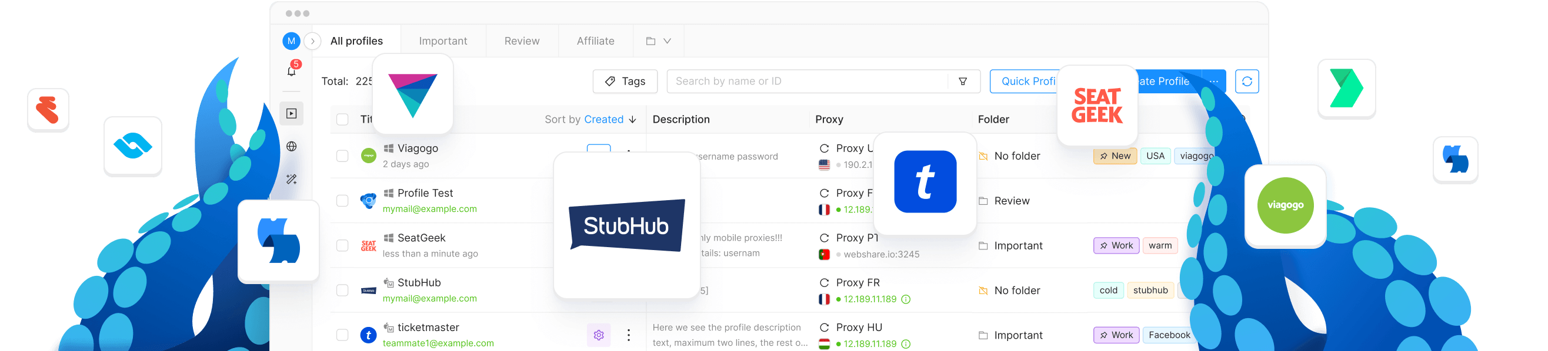Viewport: 1548px width, 351px height.
Task: Open the more options next to Create Profile
Action: pos(1214,81)
